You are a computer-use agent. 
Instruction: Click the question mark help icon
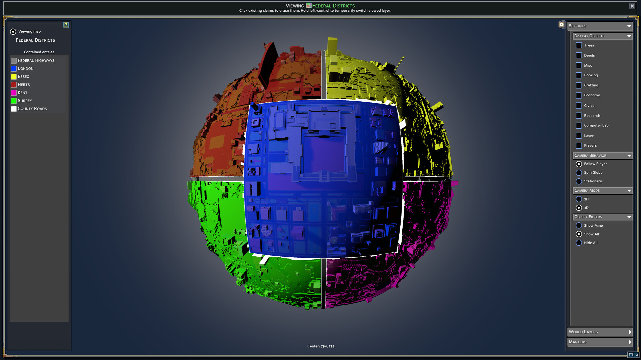click(x=66, y=25)
